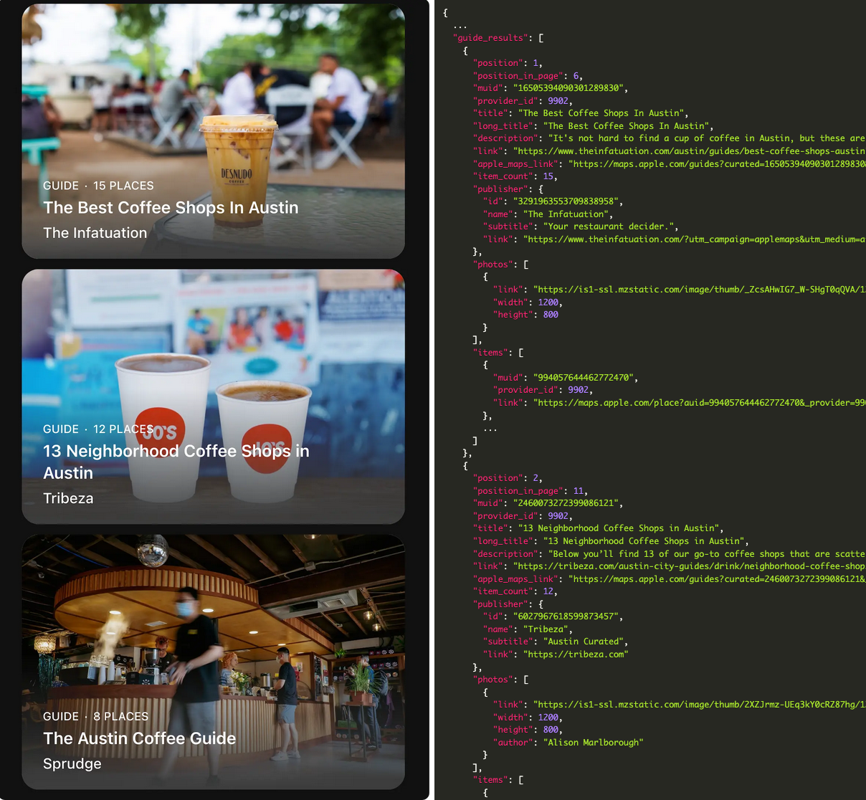Click the "position": 2 line

[x=508, y=478]
